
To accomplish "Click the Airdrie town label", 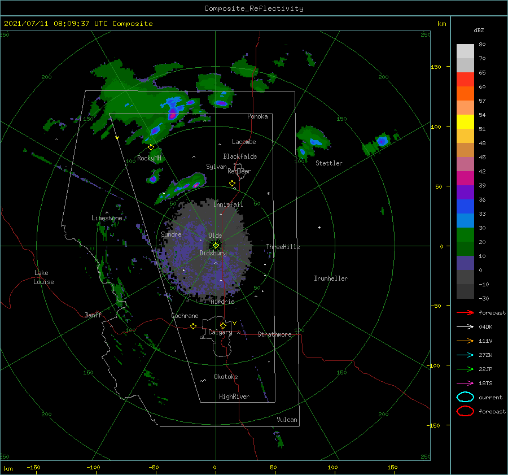I will 222,302.
